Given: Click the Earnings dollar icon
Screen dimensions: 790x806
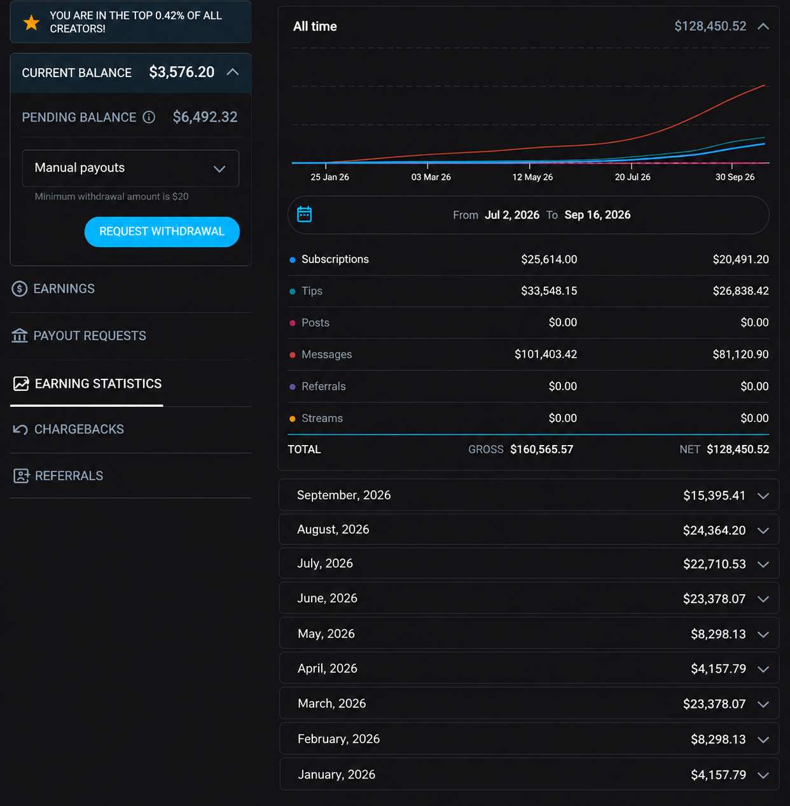Looking at the screenshot, I should pos(20,289).
